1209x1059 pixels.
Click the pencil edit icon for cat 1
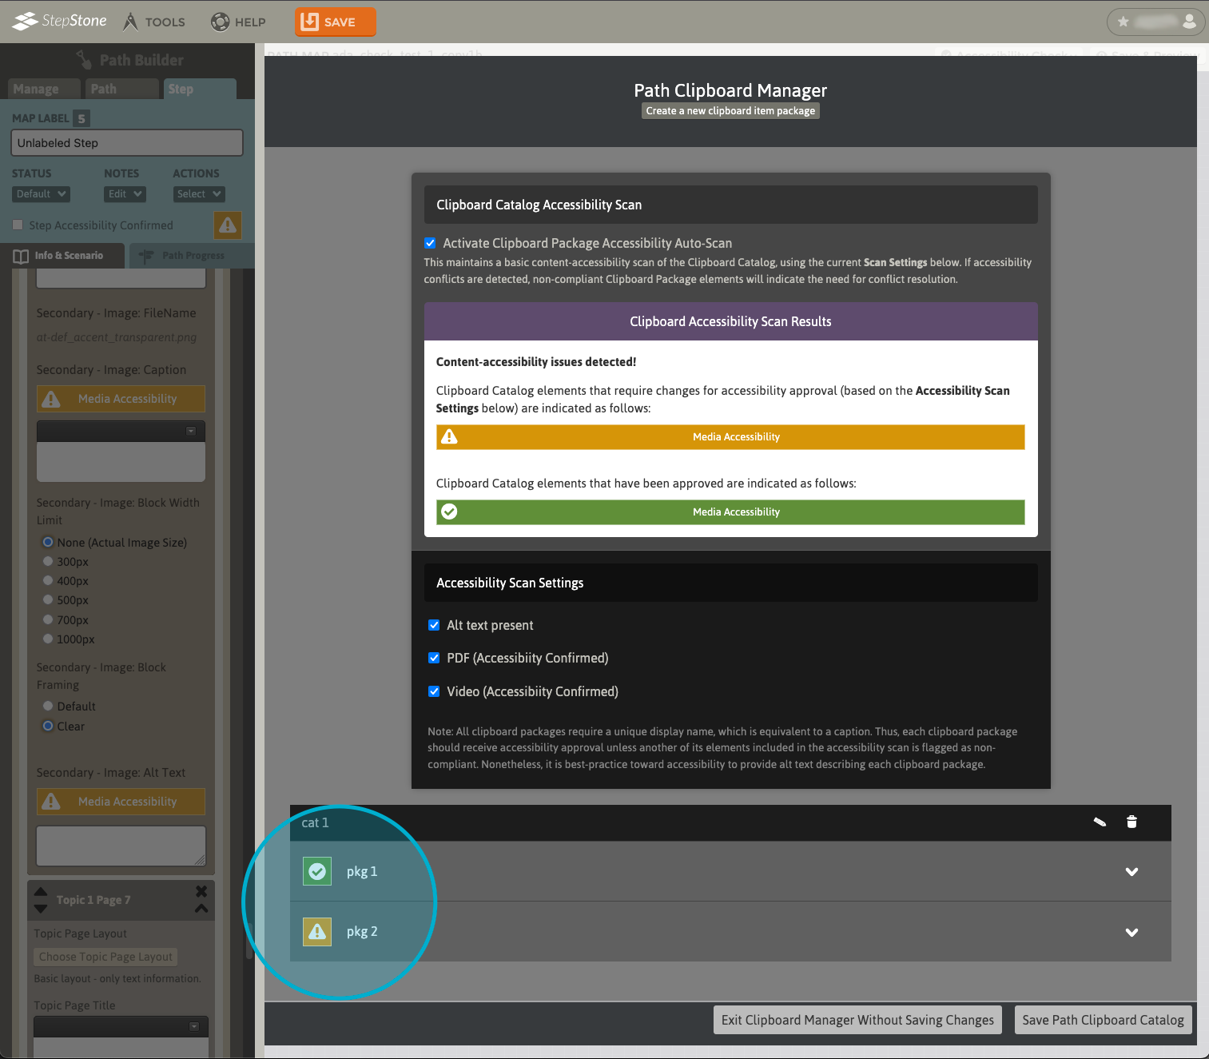point(1100,822)
